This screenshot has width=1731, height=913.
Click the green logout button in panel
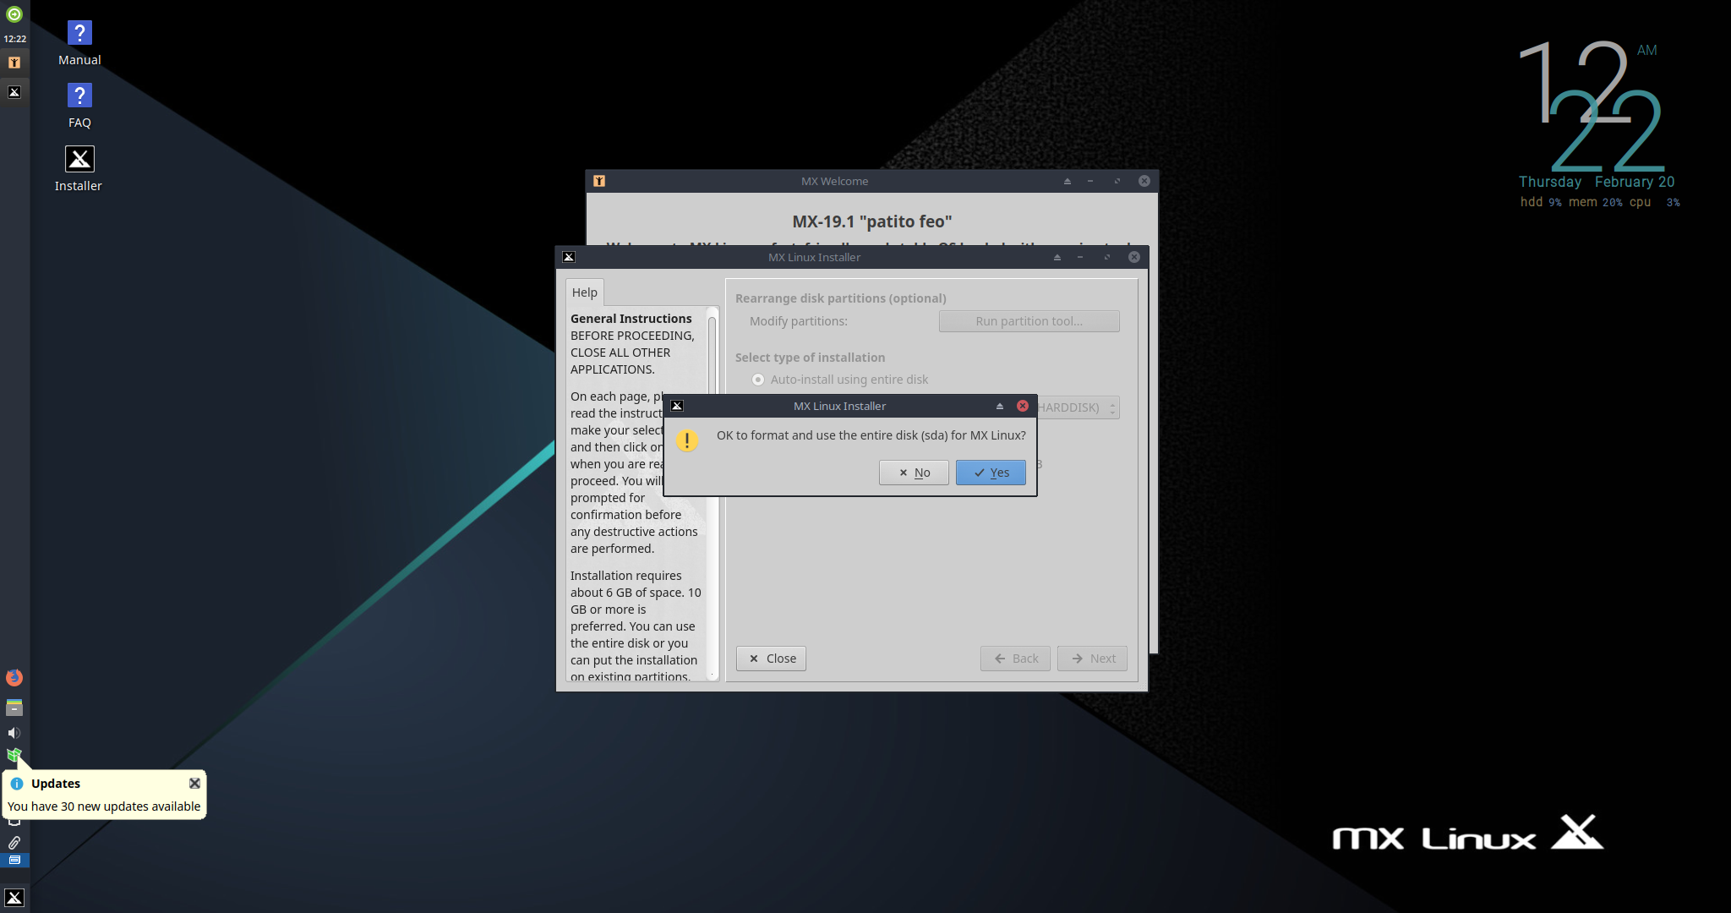point(14,14)
